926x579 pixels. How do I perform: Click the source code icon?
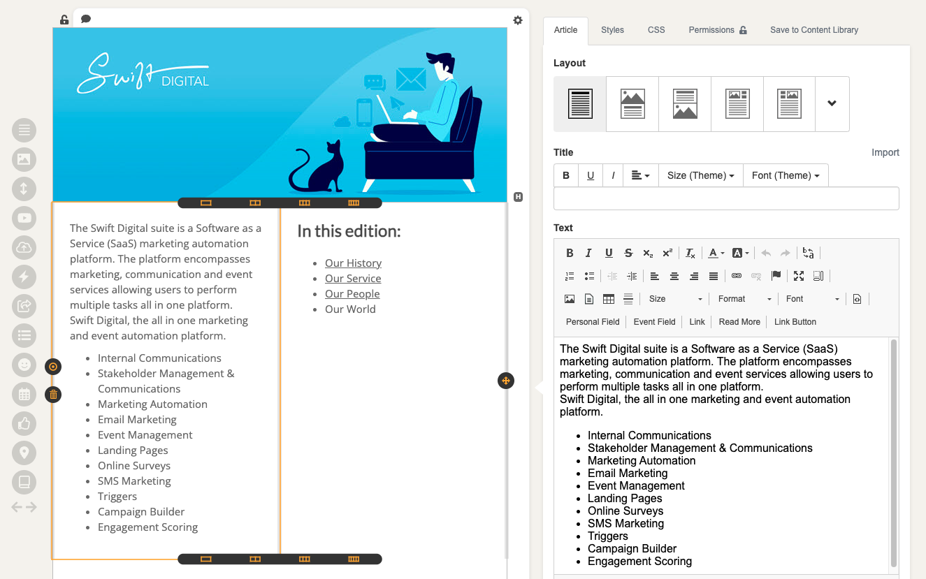click(x=858, y=299)
